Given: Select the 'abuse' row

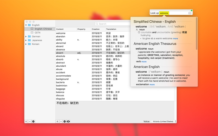Looking at the screenshot, I should point(93,69).
